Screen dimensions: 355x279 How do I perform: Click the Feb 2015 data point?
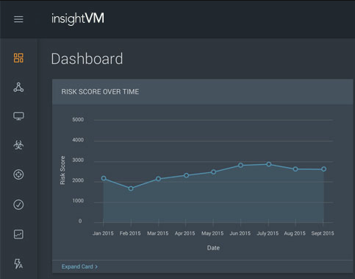pos(131,188)
